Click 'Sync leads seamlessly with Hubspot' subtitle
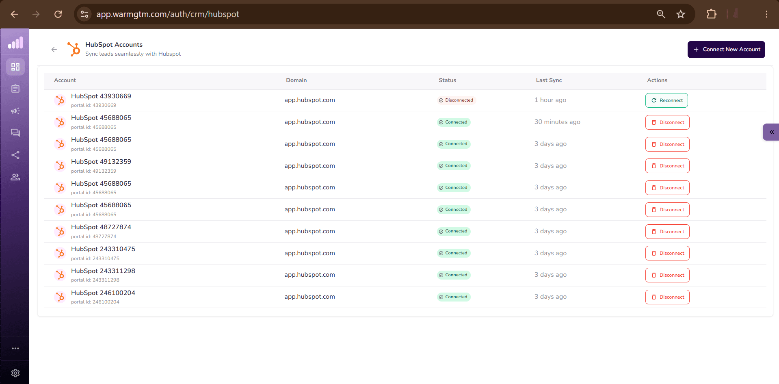Image resolution: width=779 pixels, height=384 pixels. click(x=133, y=54)
